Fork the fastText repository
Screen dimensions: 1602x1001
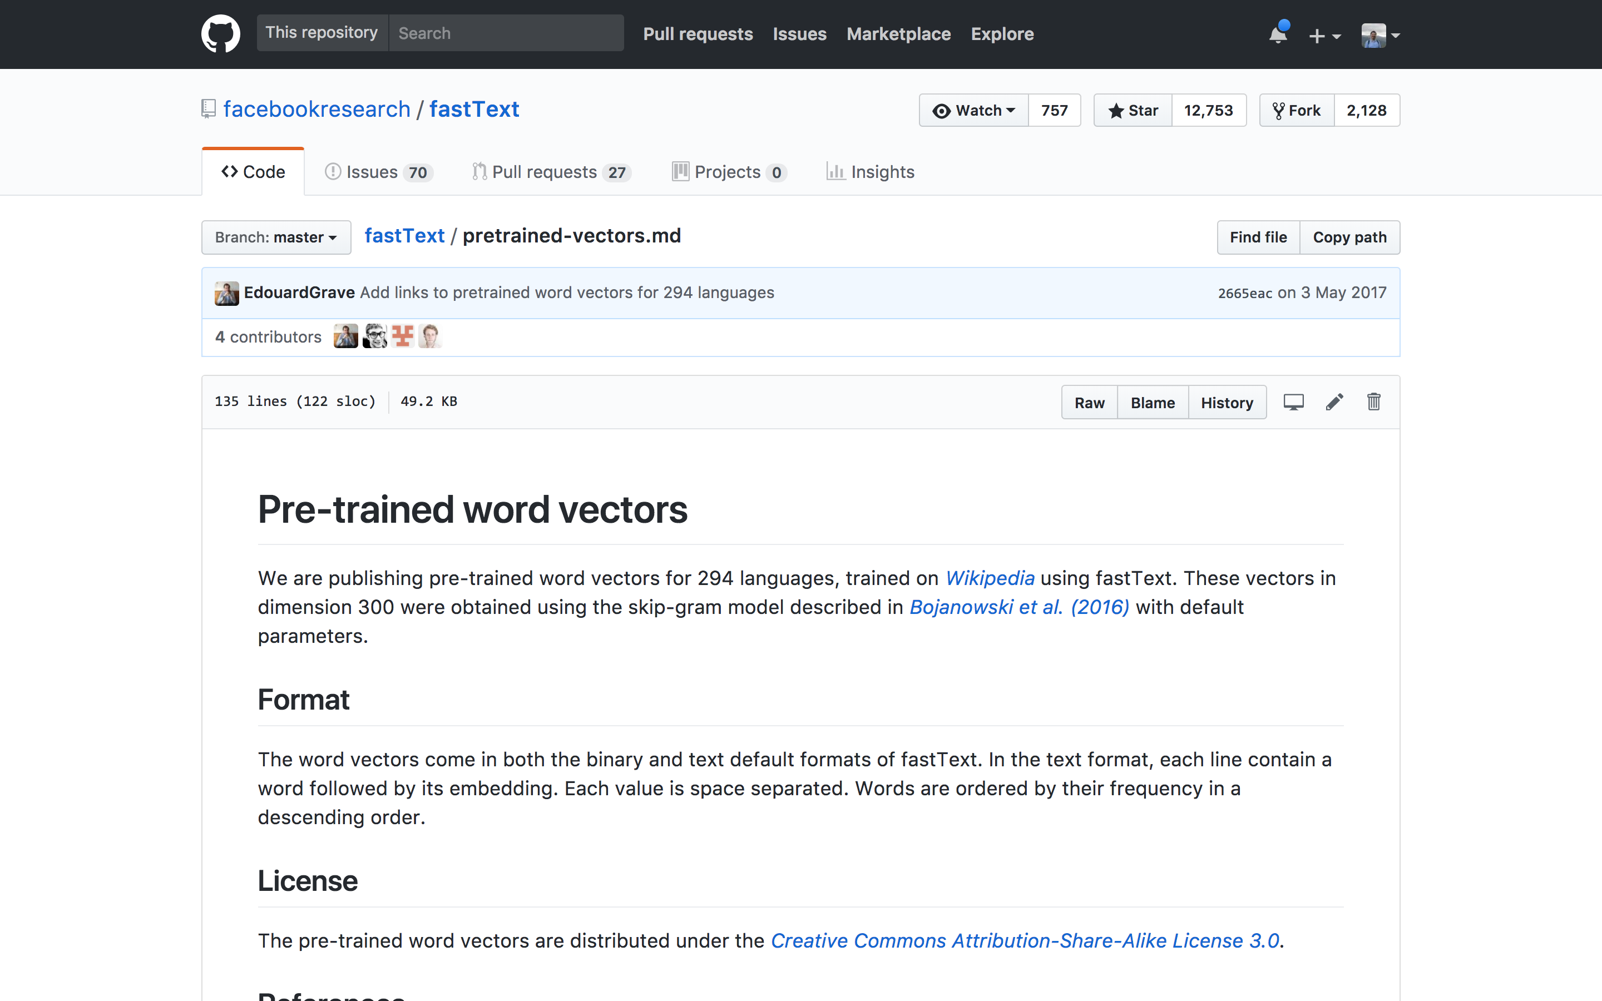click(x=1297, y=111)
